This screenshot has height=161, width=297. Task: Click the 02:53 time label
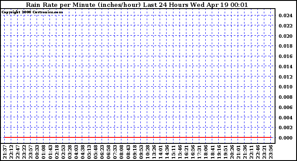63,152
